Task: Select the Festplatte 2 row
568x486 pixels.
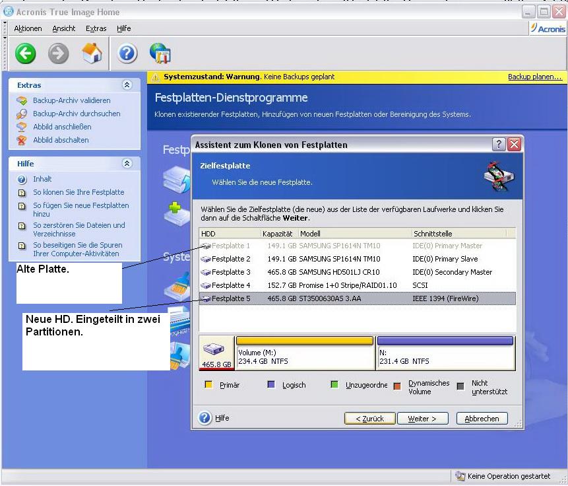Action: [357, 259]
